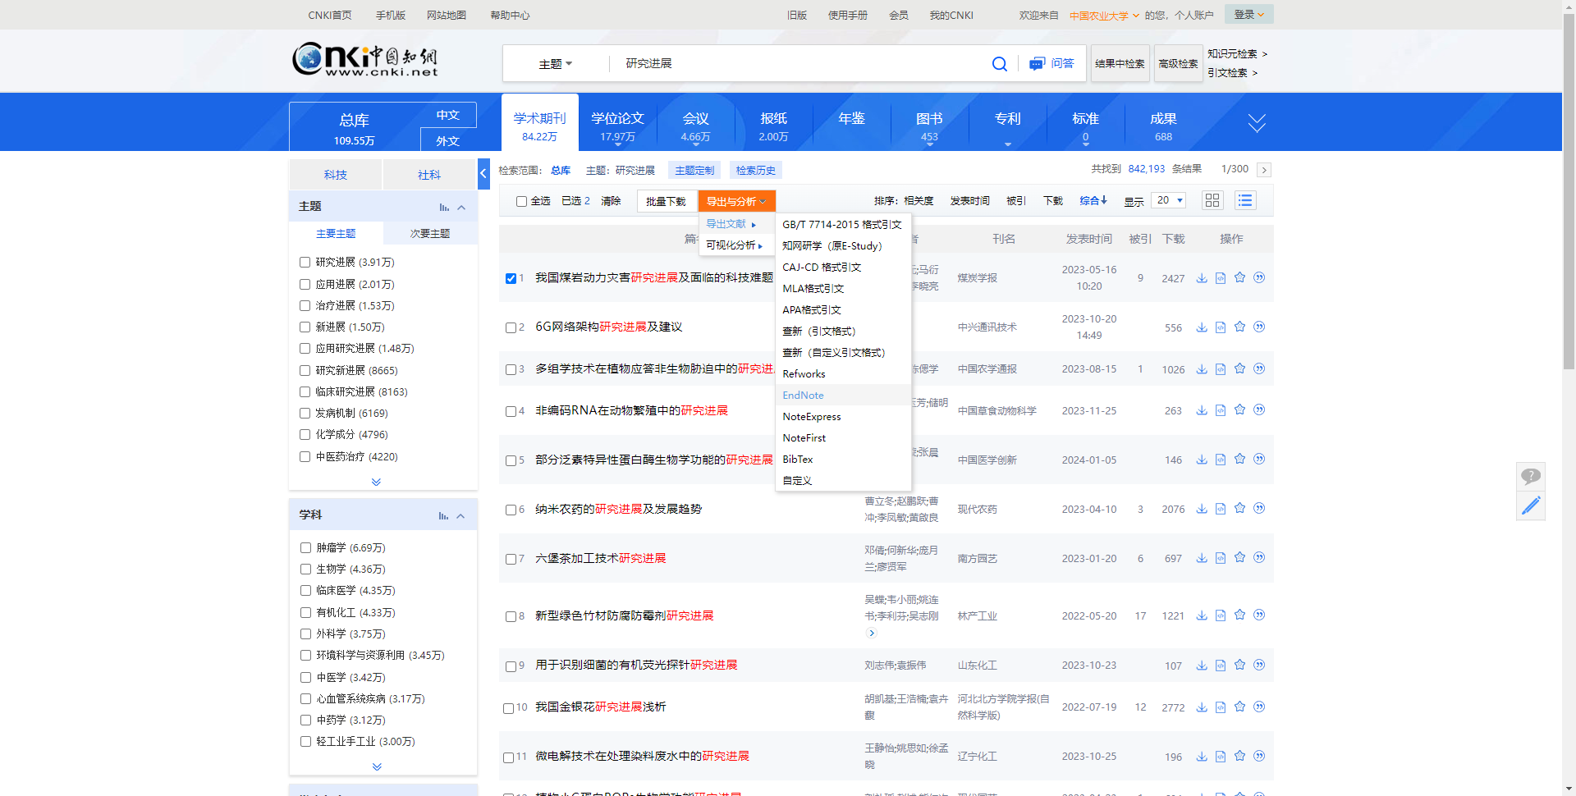Open 中国农业大学 institution dropdown
The height and width of the screenshot is (796, 1576).
click(x=1104, y=16)
